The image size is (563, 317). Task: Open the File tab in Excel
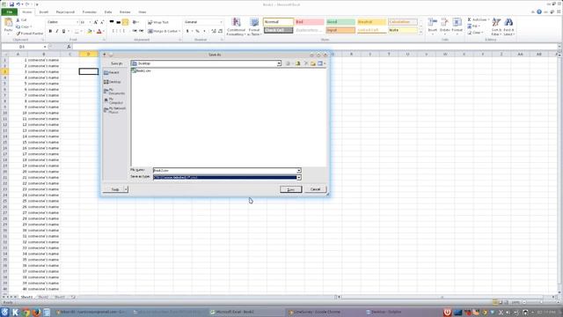10,11
